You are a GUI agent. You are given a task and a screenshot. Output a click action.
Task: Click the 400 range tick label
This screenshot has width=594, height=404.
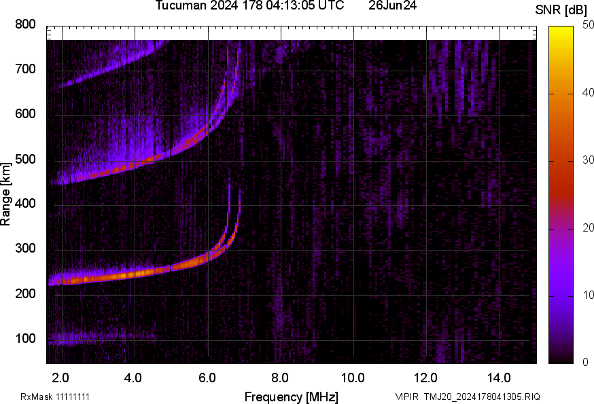(24, 204)
